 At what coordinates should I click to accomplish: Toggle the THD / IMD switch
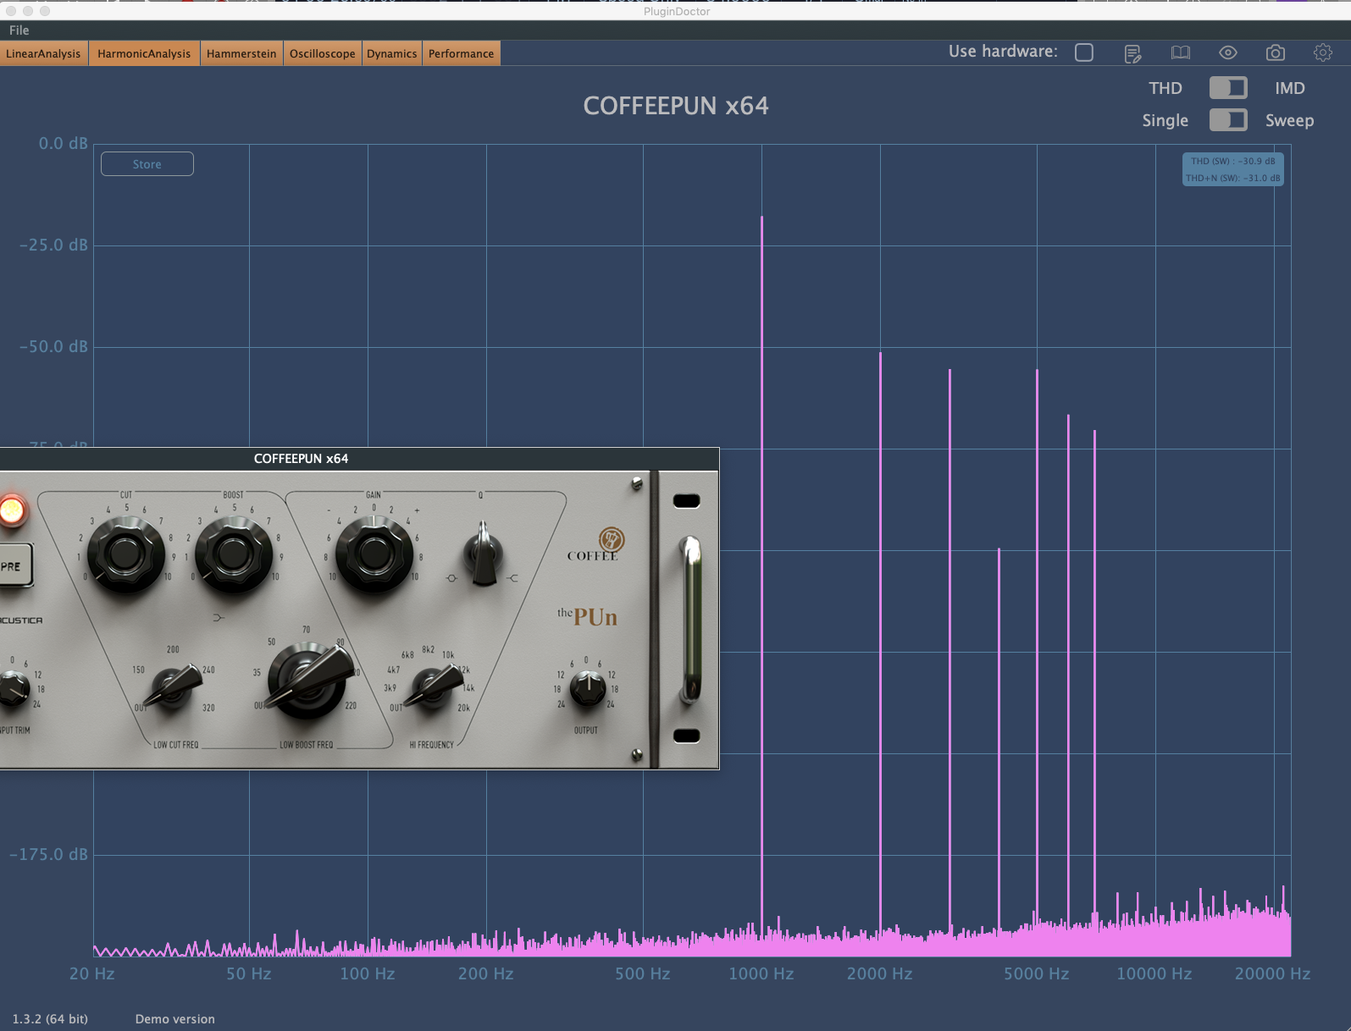coord(1228,88)
